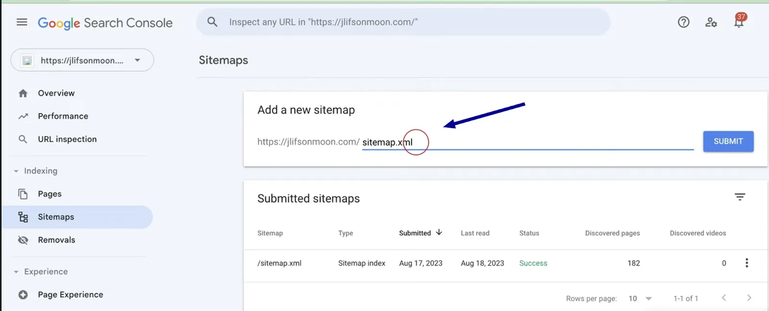The image size is (769, 311).
Task: Click the https://jlifsonmoon.com/ prefix text
Action: (308, 142)
